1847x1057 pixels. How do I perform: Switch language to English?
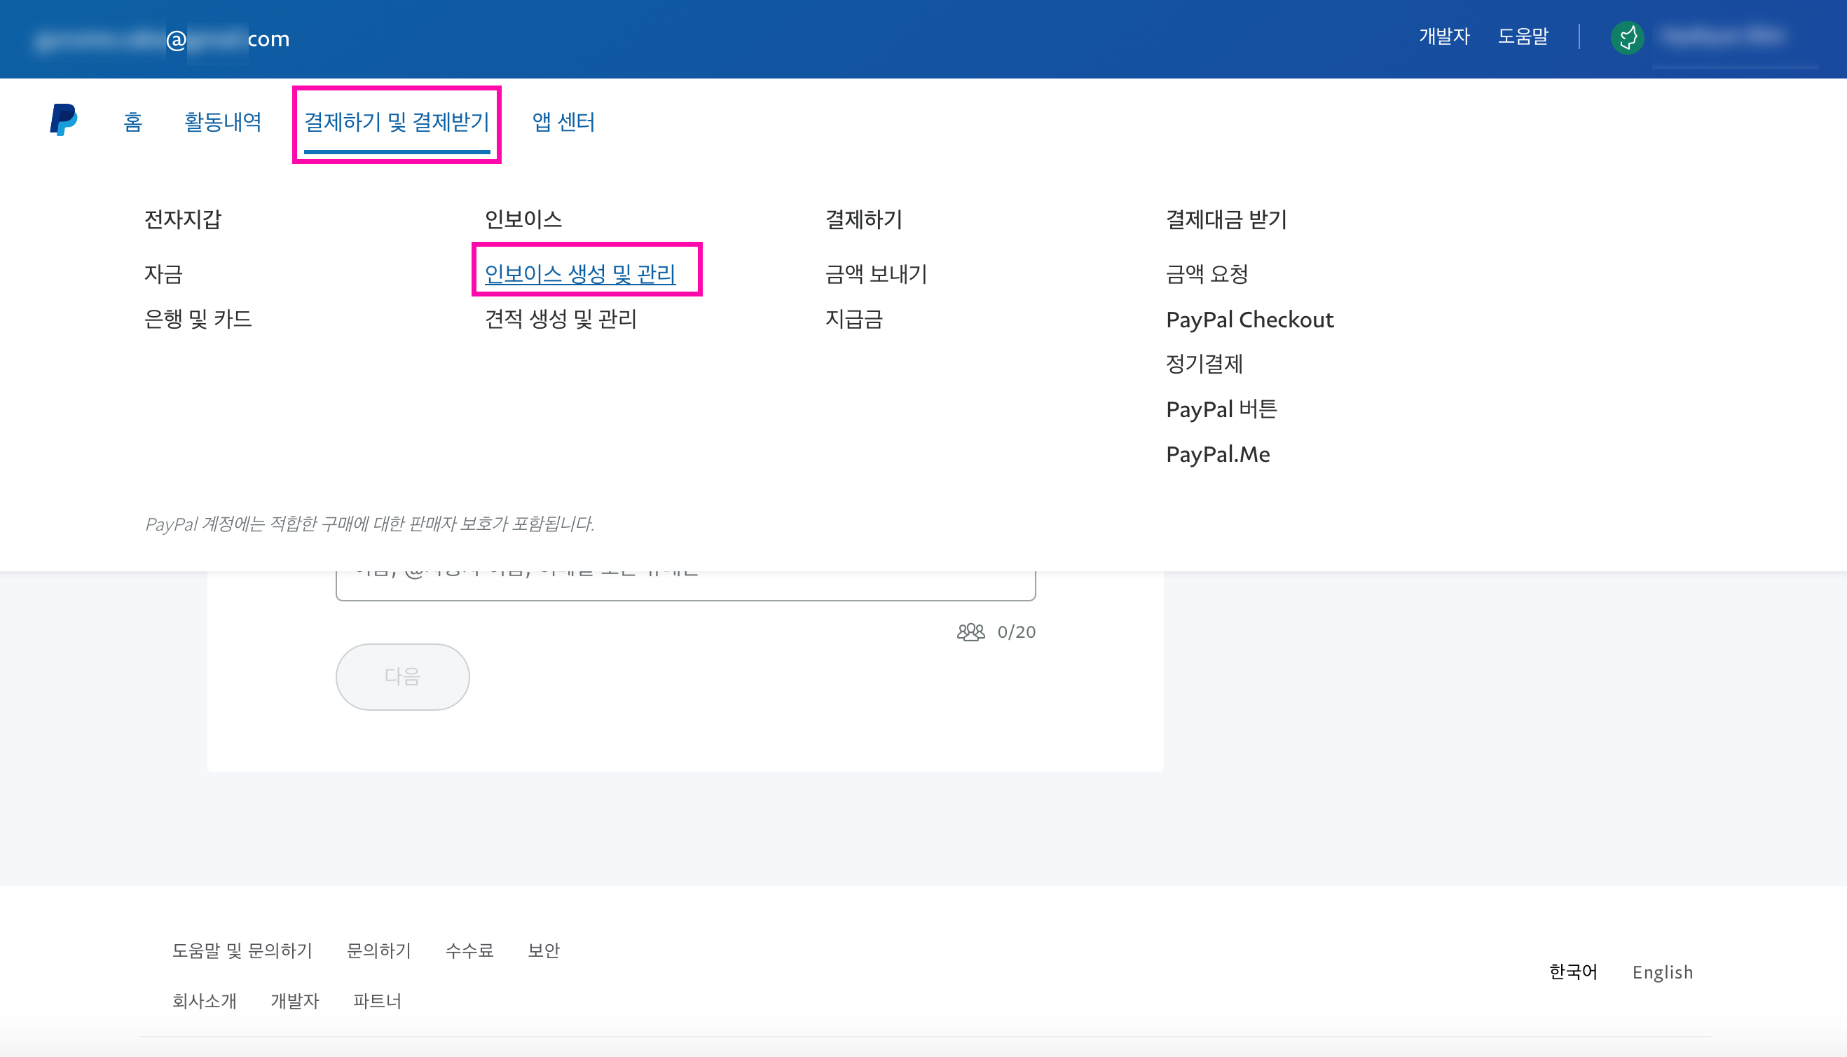click(x=1663, y=972)
